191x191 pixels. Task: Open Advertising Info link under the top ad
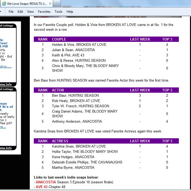[6, 85]
